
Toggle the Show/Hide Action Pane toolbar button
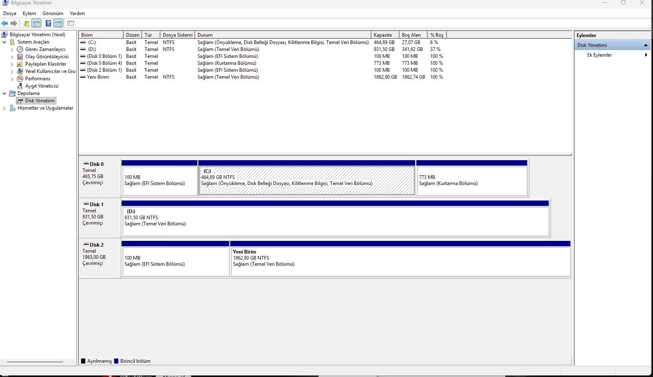tap(58, 24)
